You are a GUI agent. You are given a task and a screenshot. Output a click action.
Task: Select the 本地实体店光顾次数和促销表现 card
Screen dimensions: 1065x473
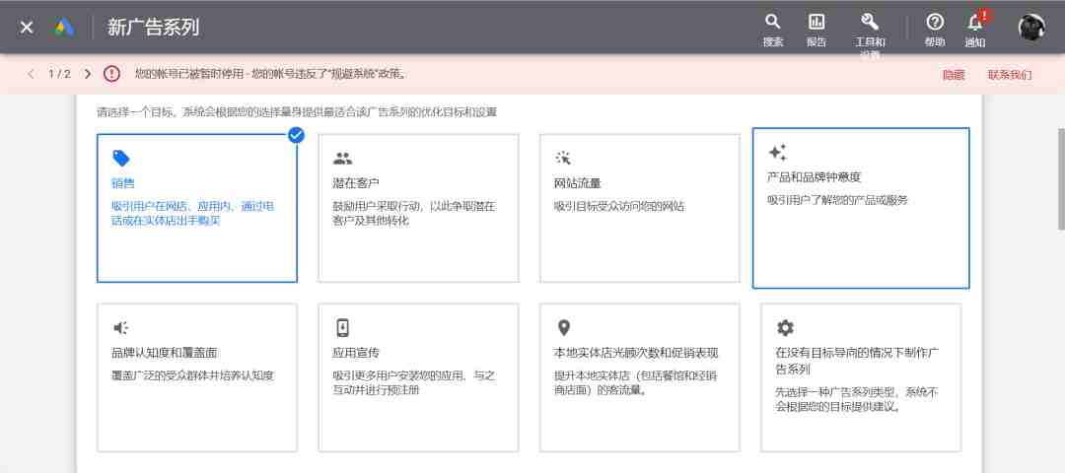[x=640, y=377]
